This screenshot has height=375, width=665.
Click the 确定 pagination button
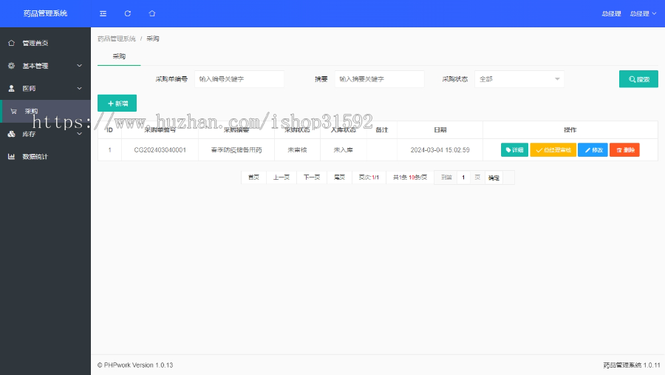click(494, 178)
